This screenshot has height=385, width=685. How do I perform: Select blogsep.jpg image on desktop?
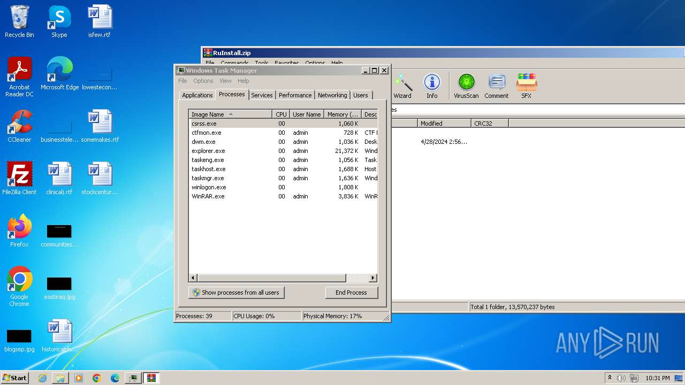pyautogui.click(x=19, y=339)
